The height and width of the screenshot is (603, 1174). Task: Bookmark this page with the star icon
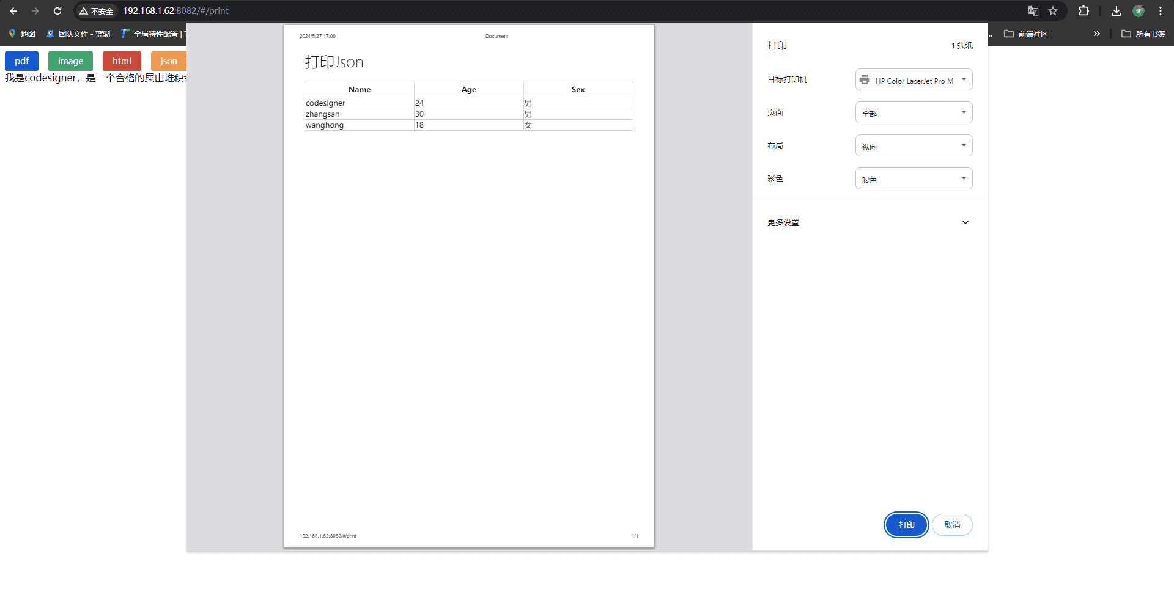[x=1053, y=11]
